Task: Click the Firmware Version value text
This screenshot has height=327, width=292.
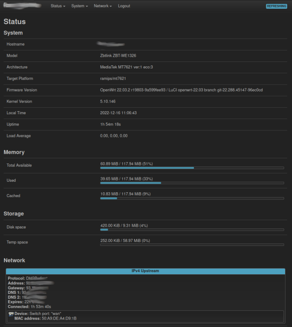Action: coord(181,90)
